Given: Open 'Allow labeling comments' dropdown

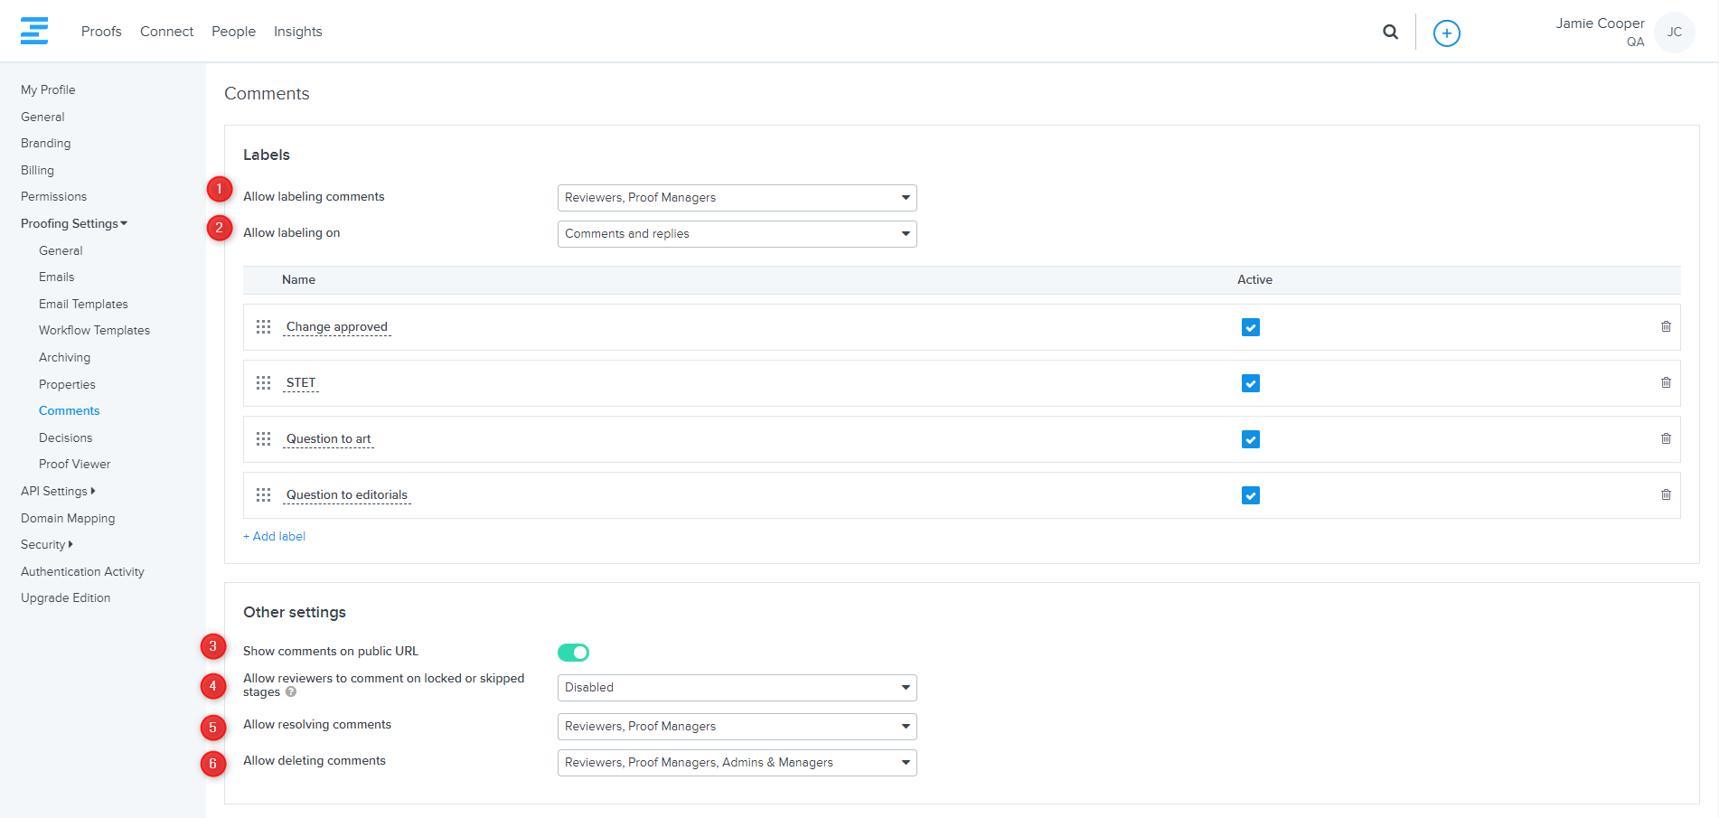Looking at the screenshot, I should tap(737, 198).
